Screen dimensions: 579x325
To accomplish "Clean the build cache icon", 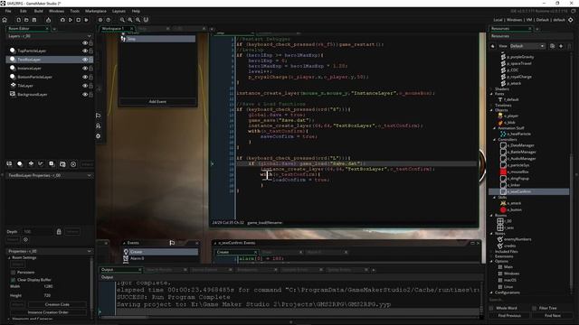I will point(87,20).
